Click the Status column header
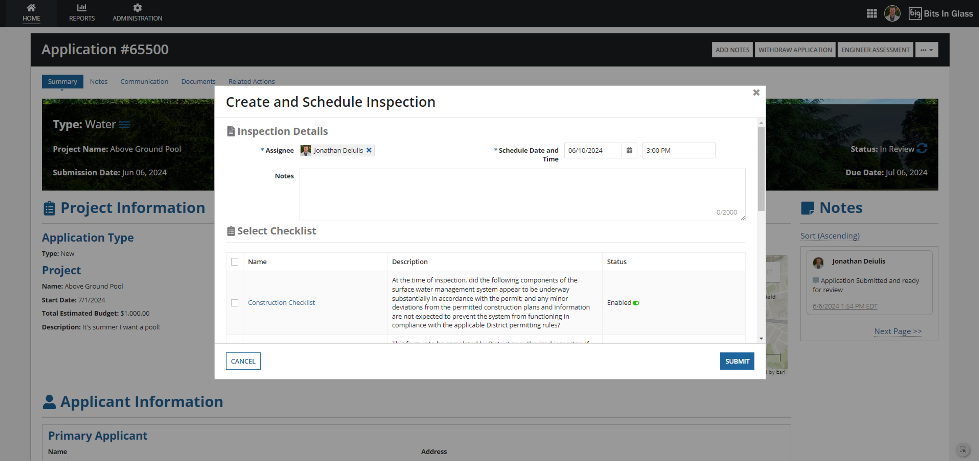 click(x=616, y=262)
